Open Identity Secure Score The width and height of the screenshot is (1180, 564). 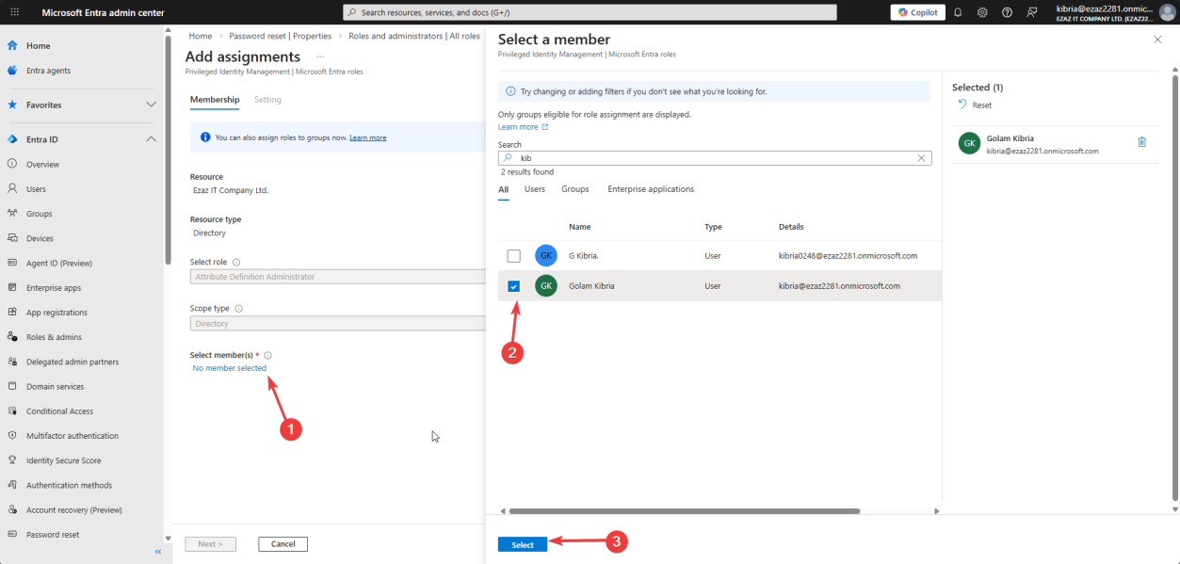click(x=63, y=460)
